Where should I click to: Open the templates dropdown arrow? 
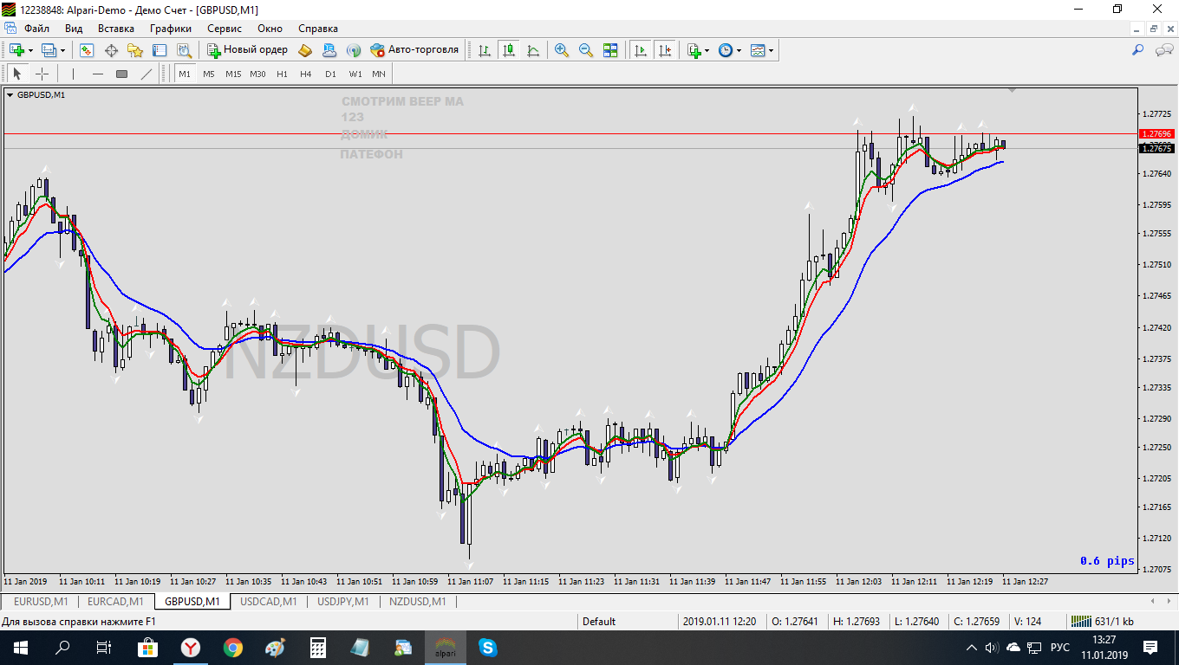[771, 50]
